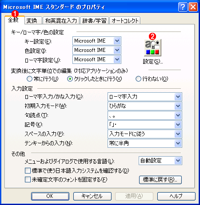Open メニューおよびダイアログ言語 自動設定 dropdown
This screenshot has height=205, width=200.
coord(160,161)
